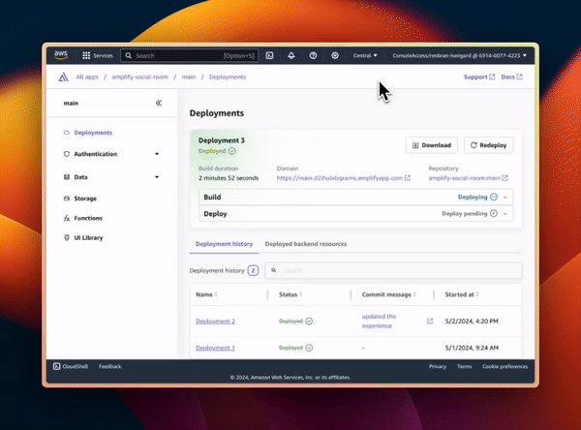Expand the Deploy step chevron
The image size is (581, 430).
point(505,214)
